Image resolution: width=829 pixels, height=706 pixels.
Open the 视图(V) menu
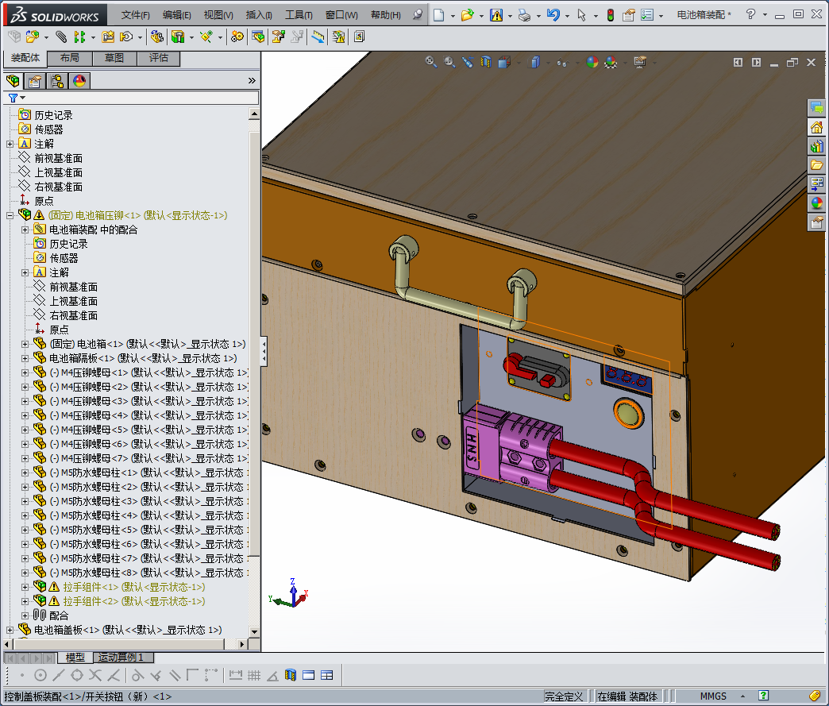pos(218,15)
